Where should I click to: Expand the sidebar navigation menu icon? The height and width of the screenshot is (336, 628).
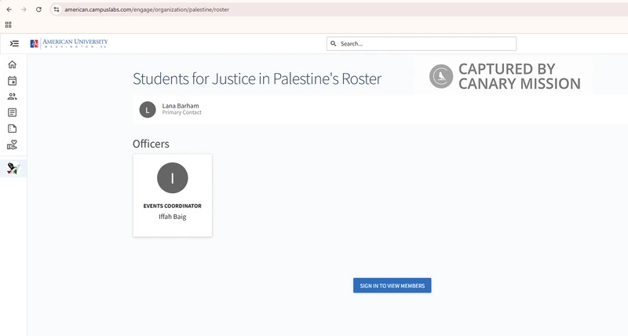pyautogui.click(x=14, y=43)
